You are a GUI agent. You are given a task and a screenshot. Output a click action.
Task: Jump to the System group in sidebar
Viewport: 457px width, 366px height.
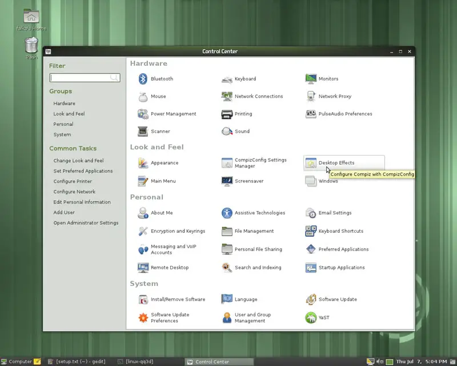62,134
